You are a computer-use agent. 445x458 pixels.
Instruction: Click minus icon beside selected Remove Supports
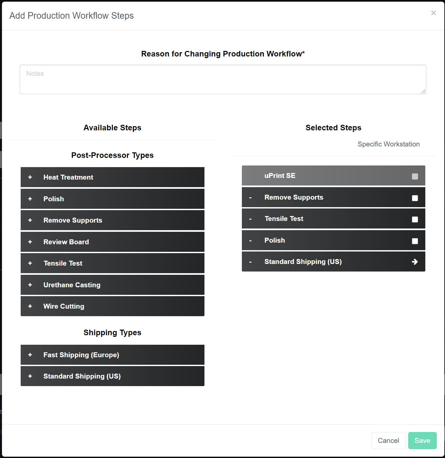(250, 198)
